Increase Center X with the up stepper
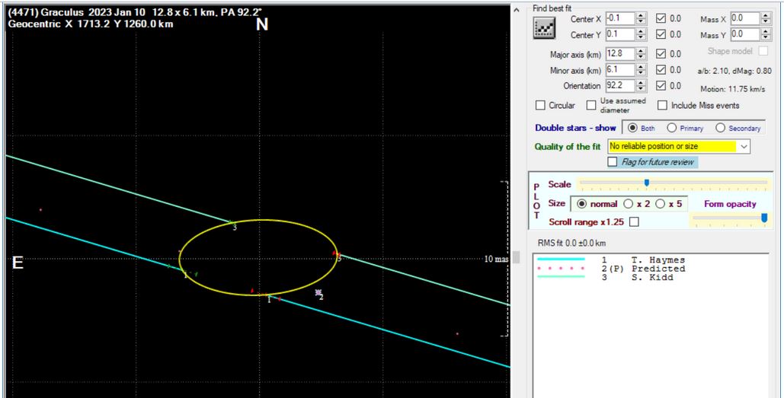Image resolution: width=784 pixels, height=398 pixels. pyautogui.click(x=641, y=14)
